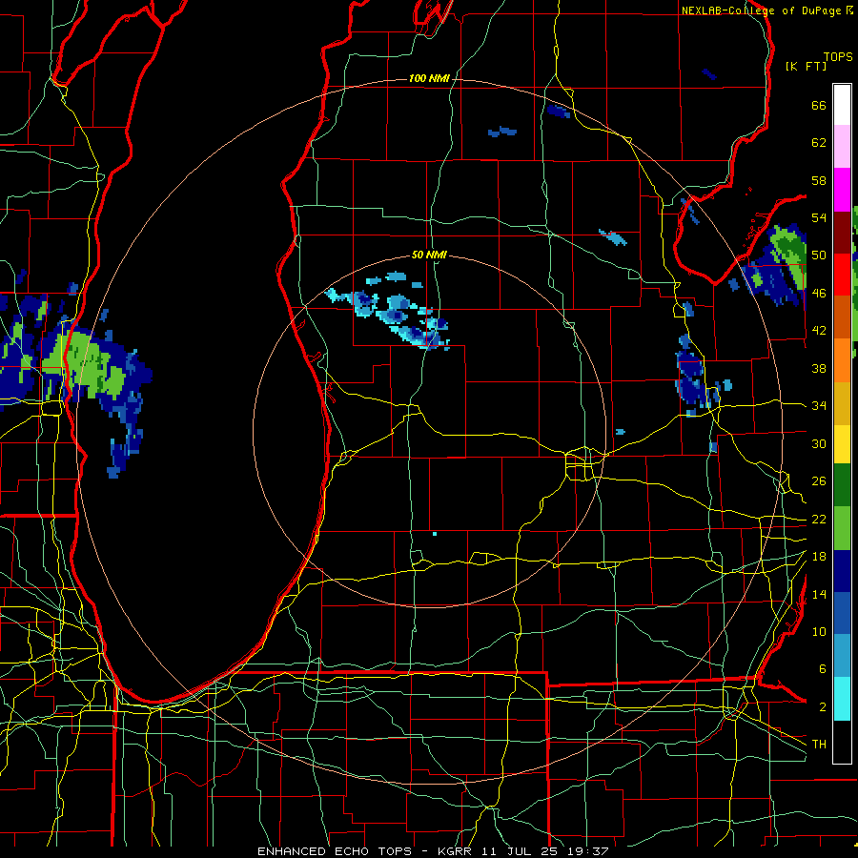Click legend value 34
The image size is (858, 858).
click(819, 406)
